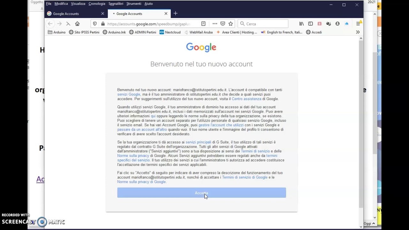Open the Visualizza menu

78,4
